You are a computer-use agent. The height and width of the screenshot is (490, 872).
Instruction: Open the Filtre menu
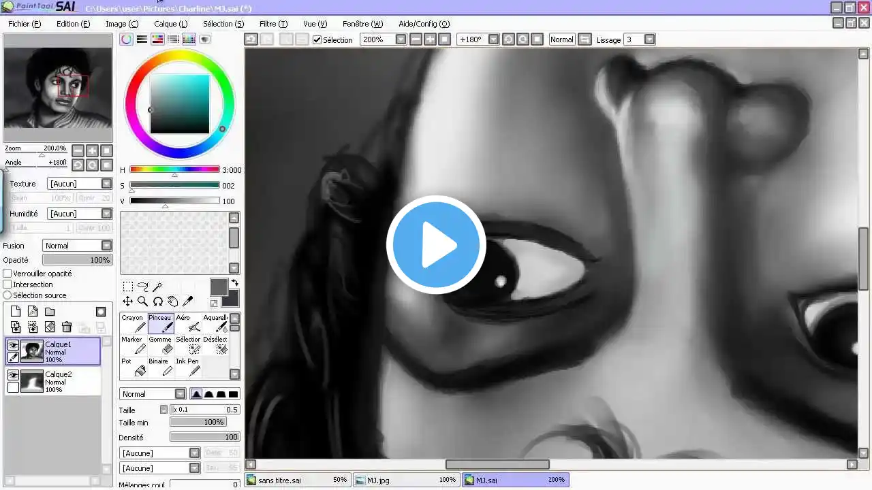point(273,24)
